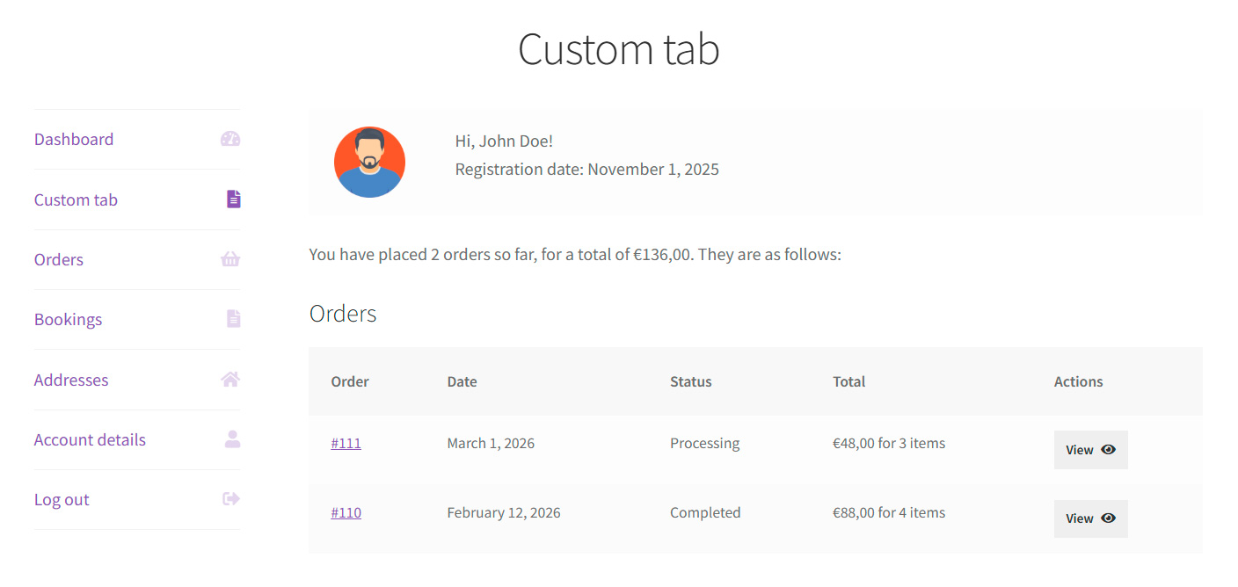Viewport: 1238px width, 587px height.
Task: Click the Log out arrow icon
Action: (x=231, y=499)
